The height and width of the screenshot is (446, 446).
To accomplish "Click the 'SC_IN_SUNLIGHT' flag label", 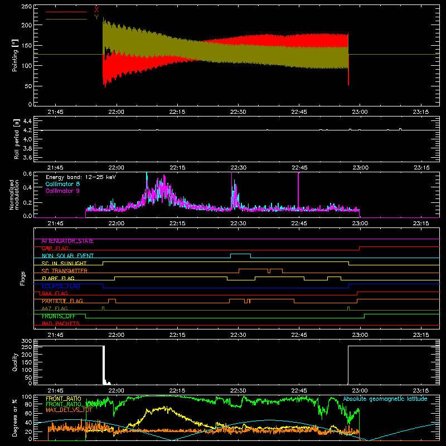I will click(x=64, y=263).
